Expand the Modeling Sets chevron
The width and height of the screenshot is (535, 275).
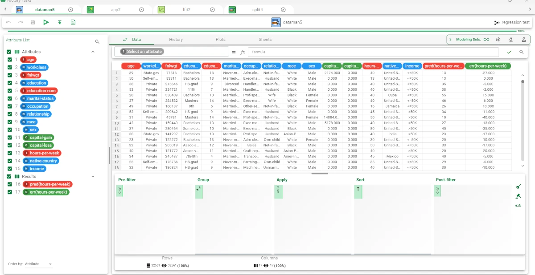click(450, 40)
